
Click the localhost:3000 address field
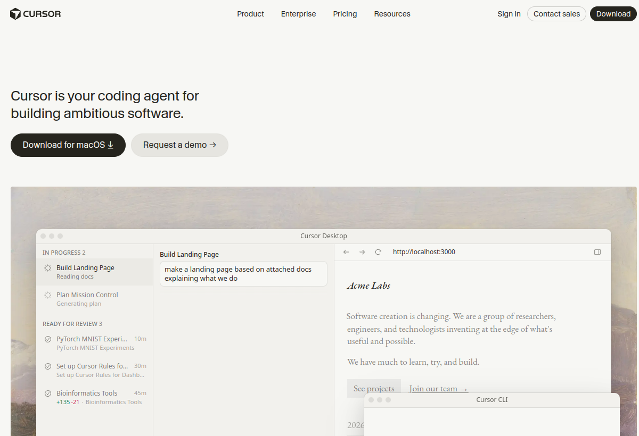pyautogui.click(x=424, y=252)
